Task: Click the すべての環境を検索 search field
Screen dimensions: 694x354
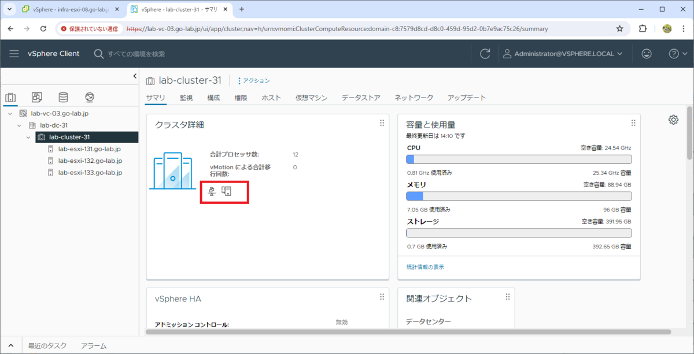Action: 136,54
